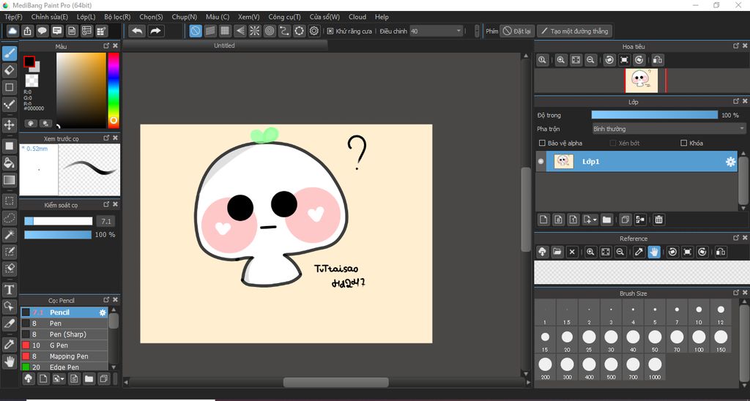Expand the add-layer dropdown arrow
The width and height of the screenshot is (750, 401).
[x=595, y=220]
